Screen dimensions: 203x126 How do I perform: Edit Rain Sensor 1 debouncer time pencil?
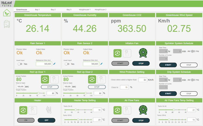coord(54,64)
